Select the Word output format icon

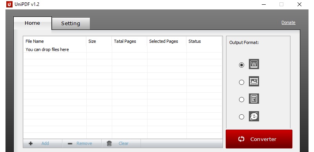pyautogui.click(x=254, y=64)
